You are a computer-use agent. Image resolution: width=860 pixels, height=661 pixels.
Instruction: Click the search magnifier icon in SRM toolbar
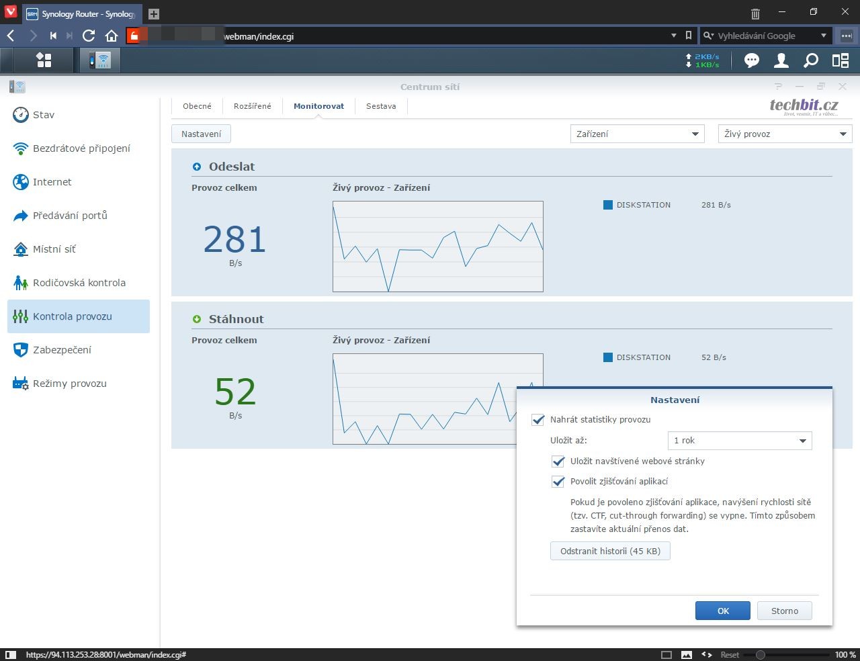click(811, 60)
